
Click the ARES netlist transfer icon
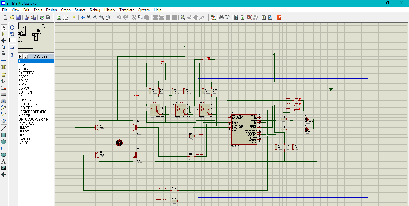(x=279, y=17)
